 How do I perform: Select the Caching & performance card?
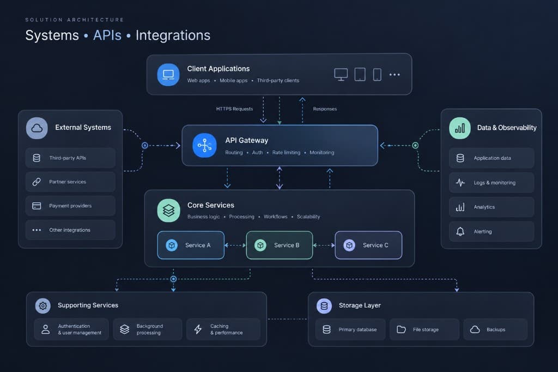point(223,329)
